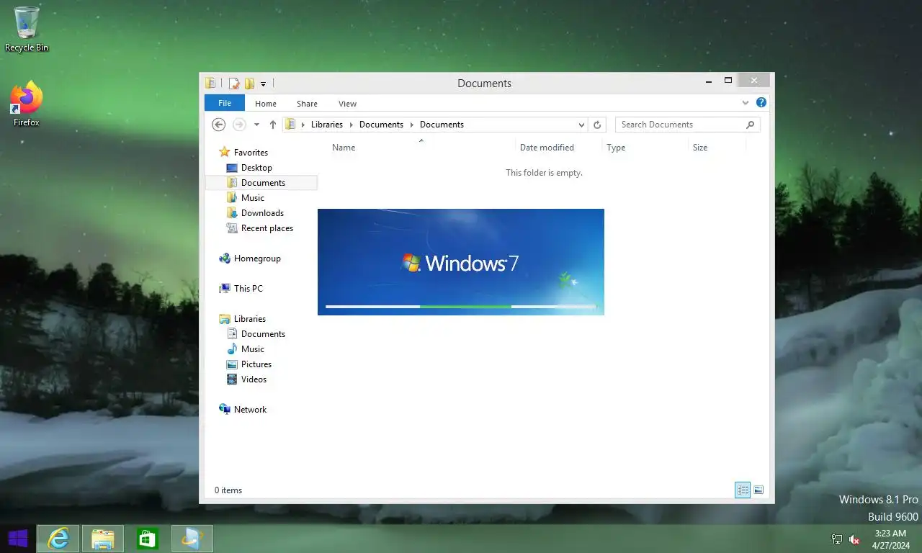
Task: Expand the ribbon with the chevron
Action: click(x=746, y=103)
